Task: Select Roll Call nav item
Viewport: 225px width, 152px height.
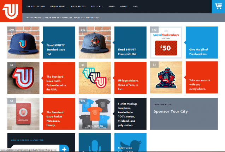Action: [97, 6]
